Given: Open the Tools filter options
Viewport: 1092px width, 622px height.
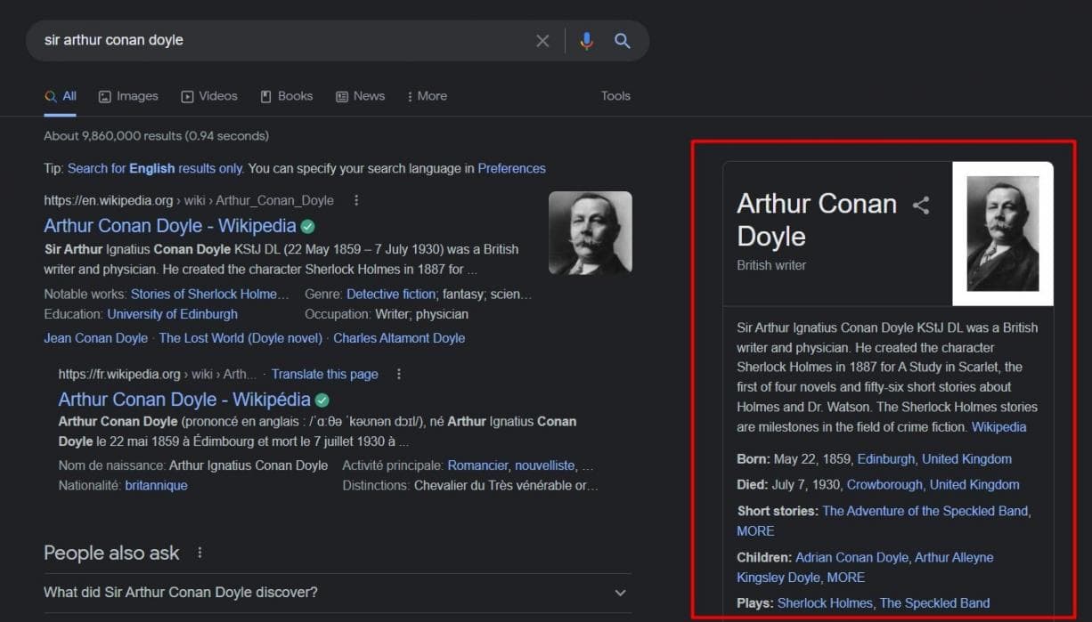Looking at the screenshot, I should pos(615,96).
